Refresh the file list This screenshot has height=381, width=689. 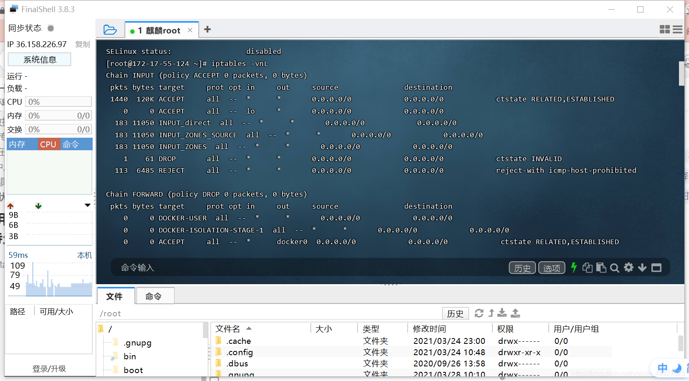[479, 313]
